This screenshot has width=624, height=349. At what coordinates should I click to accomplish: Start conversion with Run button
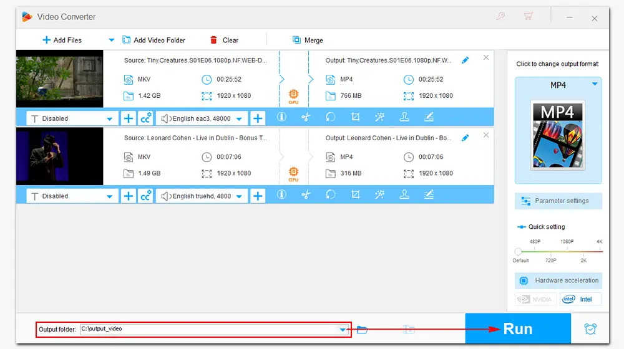click(518, 328)
